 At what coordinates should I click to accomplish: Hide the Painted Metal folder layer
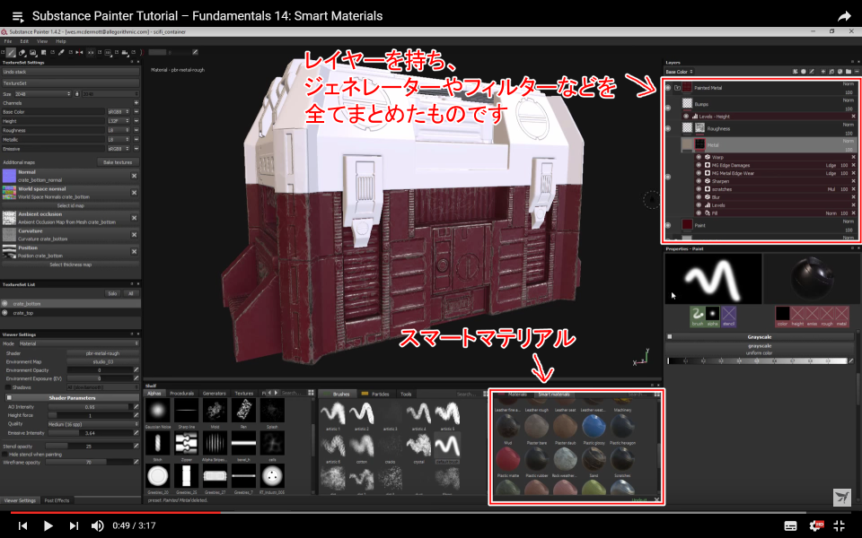pyautogui.click(x=668, y=88)
